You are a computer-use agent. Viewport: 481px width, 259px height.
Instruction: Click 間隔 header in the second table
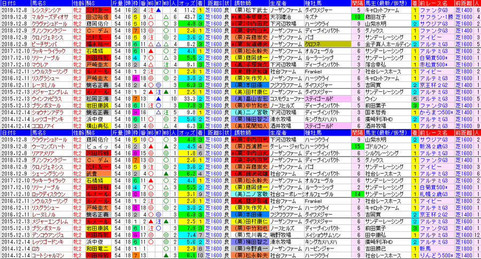358,133
